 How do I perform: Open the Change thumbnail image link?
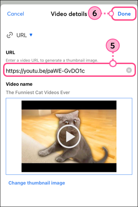point(37,183)
